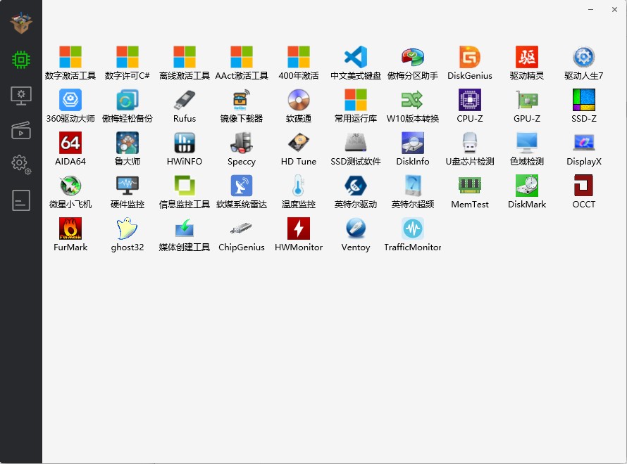Viewport: 627px width, 464px height.
Task: Launch 英特尔超频
Action: 413,192
